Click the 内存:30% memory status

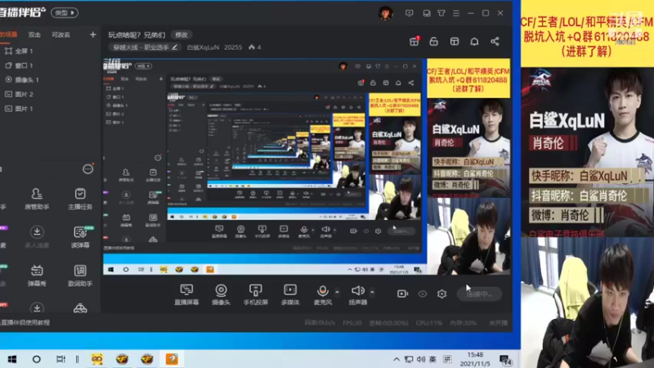coord(463,323)
